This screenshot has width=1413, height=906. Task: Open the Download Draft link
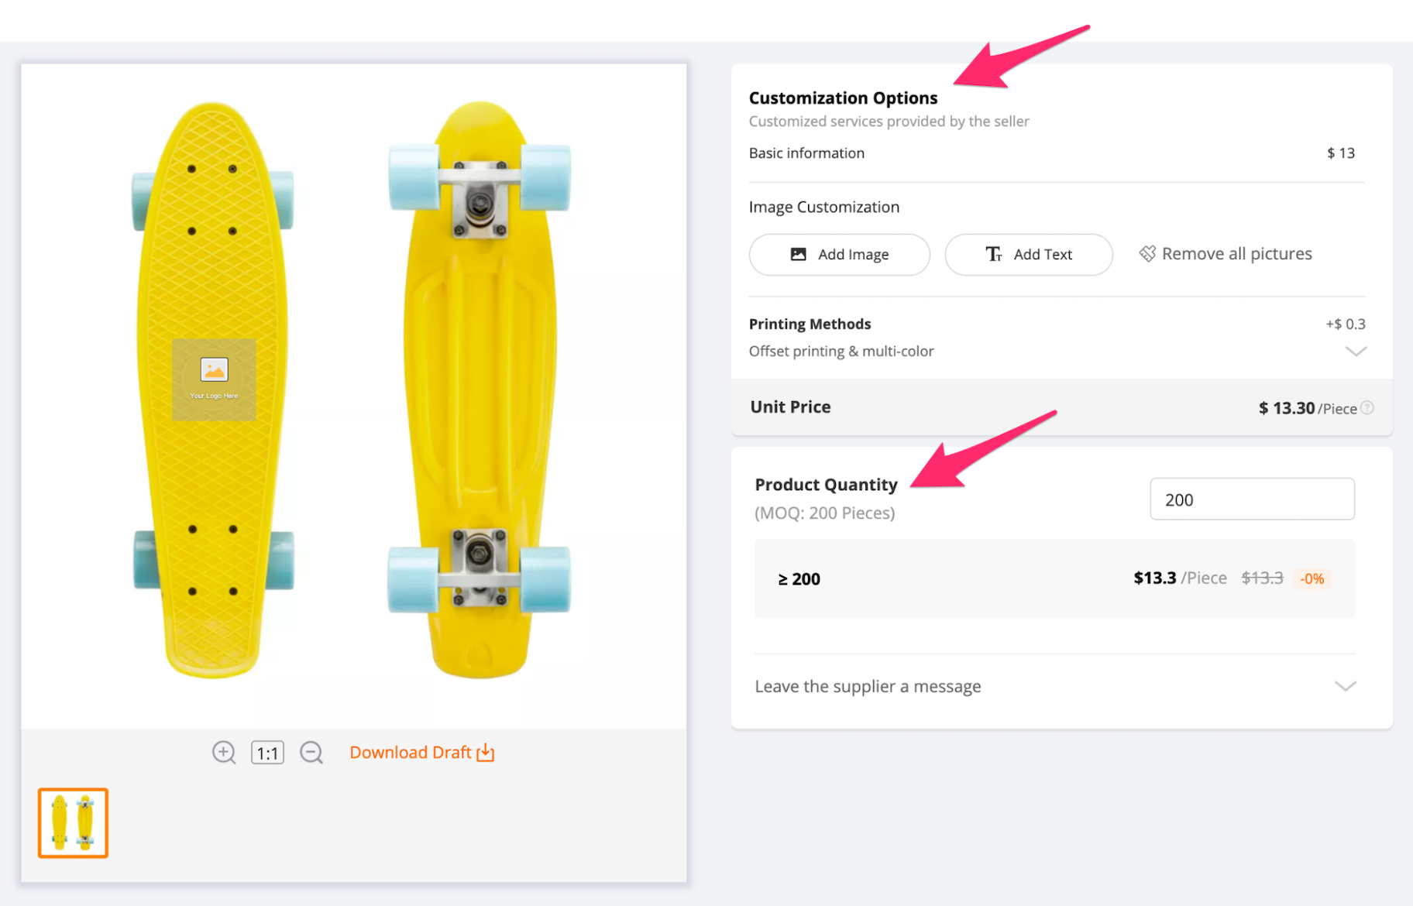pos(411,753)
